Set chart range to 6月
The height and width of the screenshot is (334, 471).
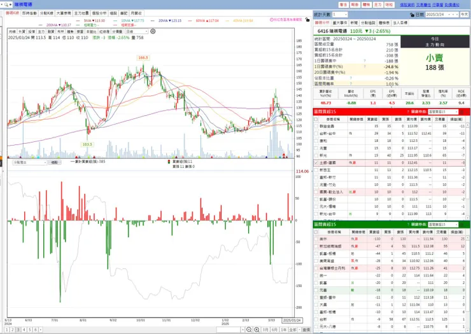(x=274, y=330)
